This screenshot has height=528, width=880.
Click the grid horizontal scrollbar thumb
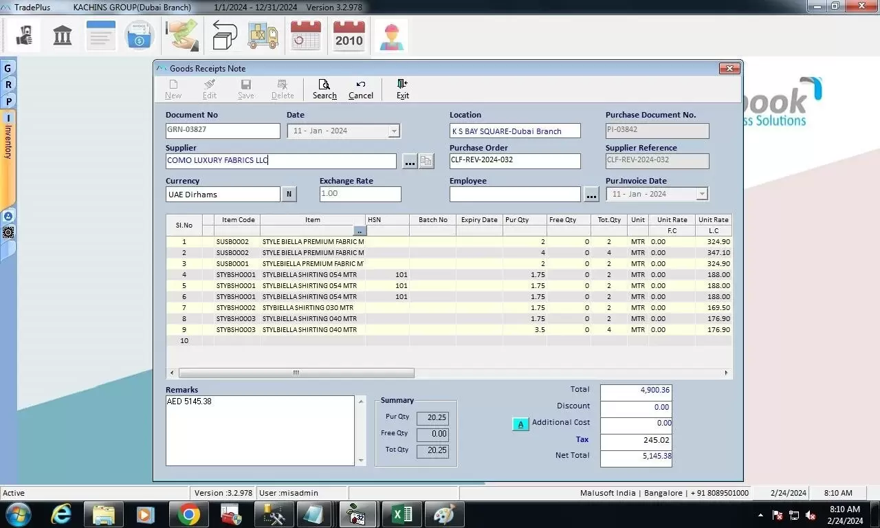coord(296,373)
